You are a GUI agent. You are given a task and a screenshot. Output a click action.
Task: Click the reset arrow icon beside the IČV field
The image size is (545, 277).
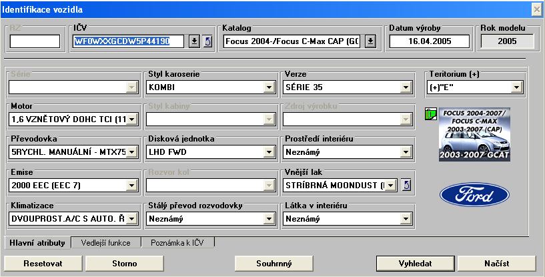click(207, 41)
